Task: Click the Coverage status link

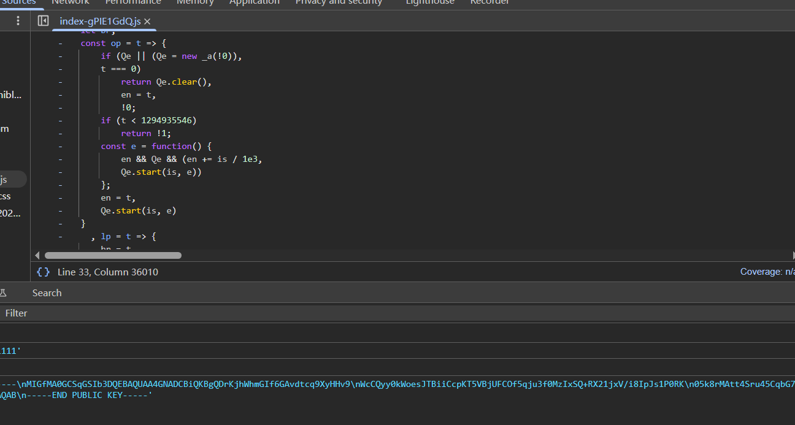Action: [767, 272]
